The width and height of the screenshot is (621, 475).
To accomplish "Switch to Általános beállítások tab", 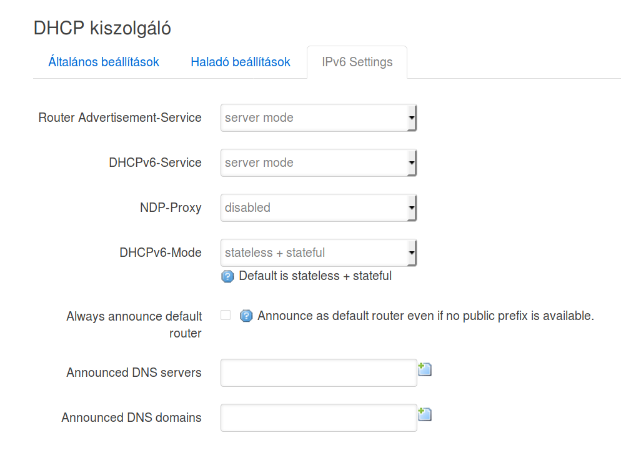I will click(x=104, y=62).
